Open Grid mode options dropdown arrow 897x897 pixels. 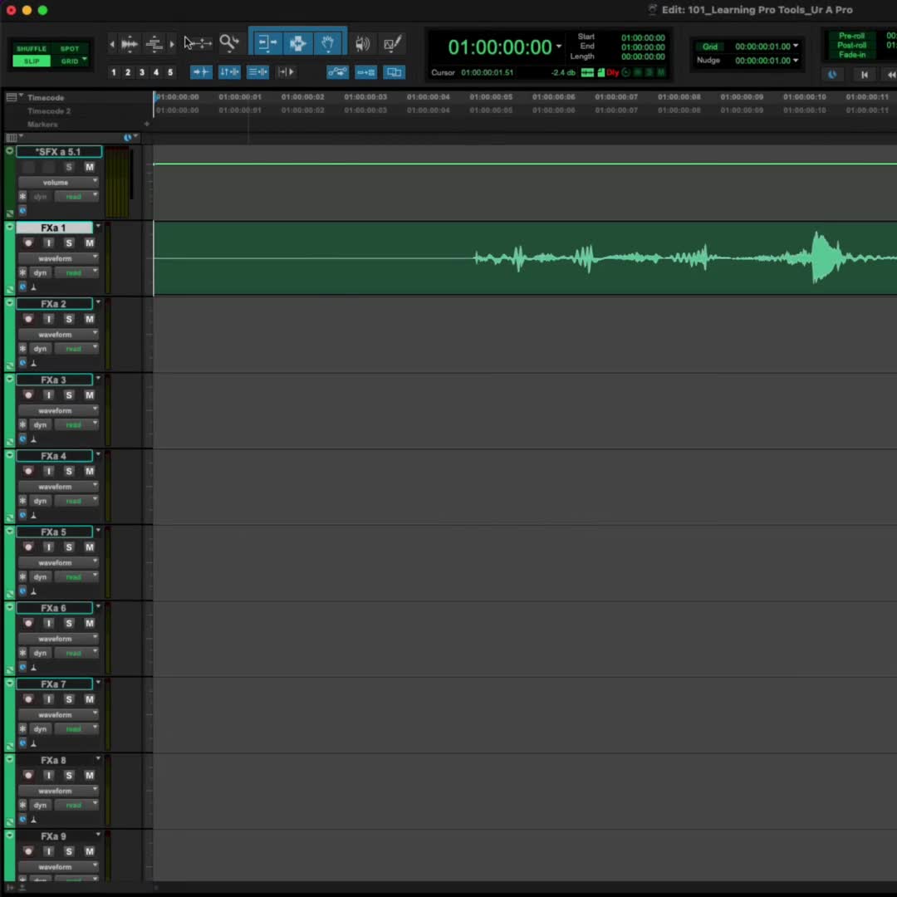85,60
